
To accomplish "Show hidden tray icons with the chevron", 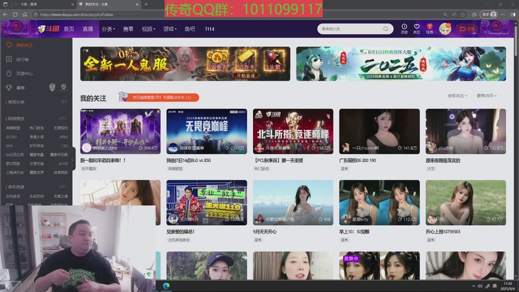I will (474, 286).
